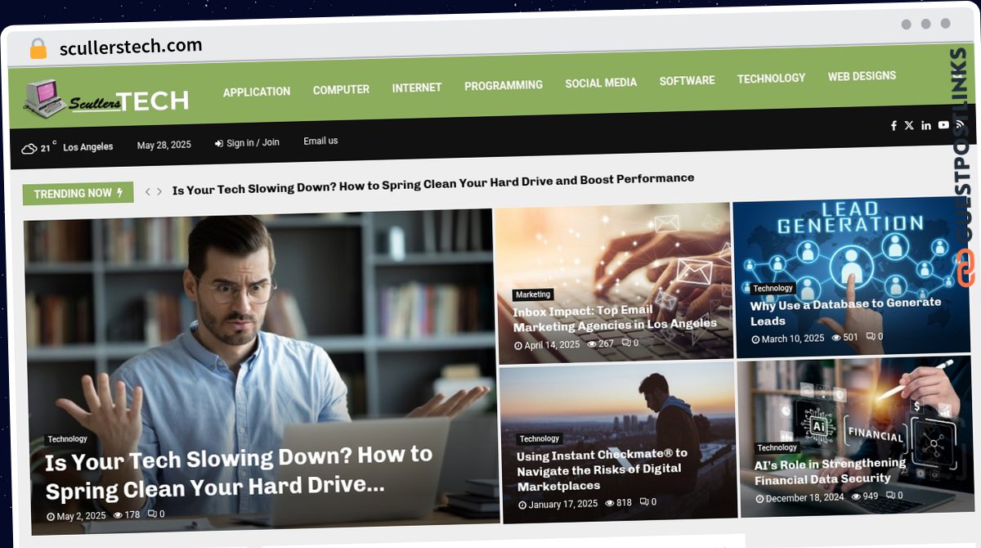
Task: Open the YouTube social icon
Action: (x=943, y=124)
